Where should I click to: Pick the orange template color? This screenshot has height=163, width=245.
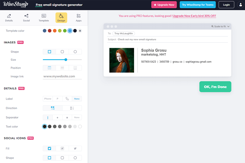(x=55, y=31)
